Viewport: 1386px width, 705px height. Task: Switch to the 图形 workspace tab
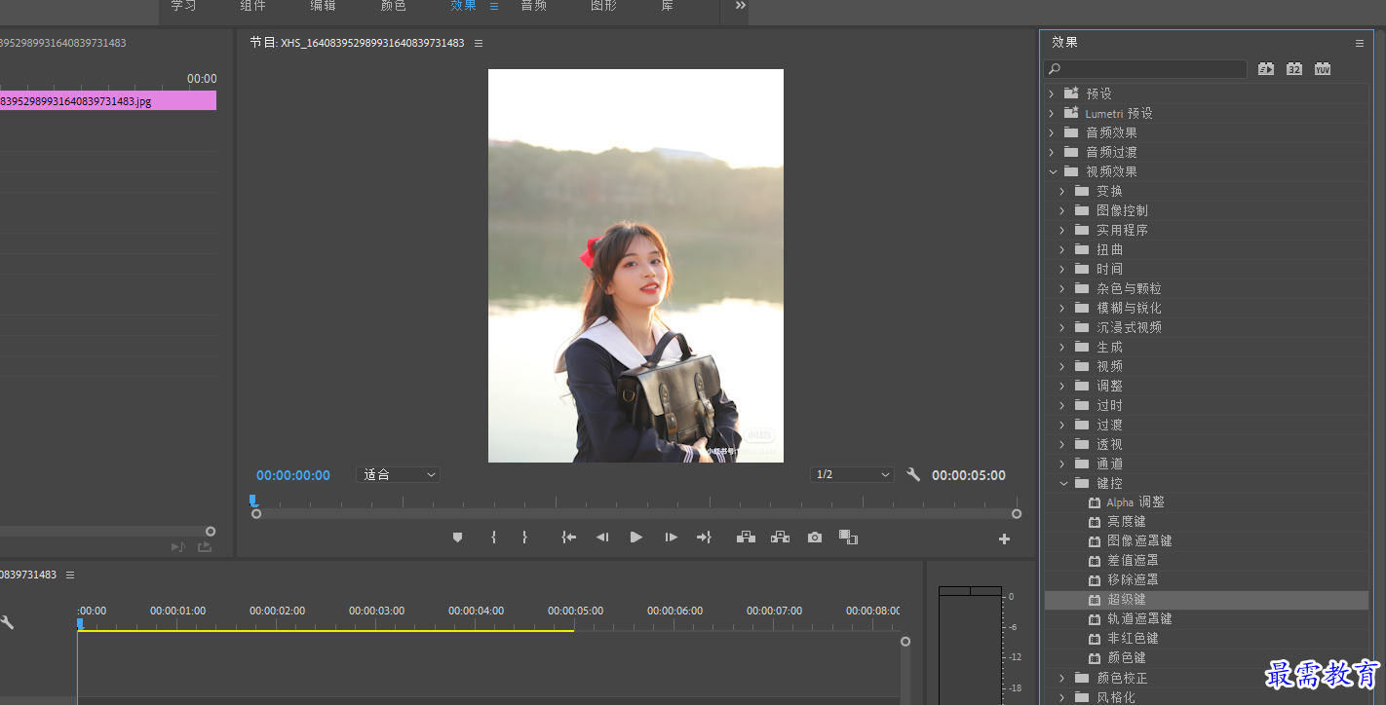tap(603, 6)
